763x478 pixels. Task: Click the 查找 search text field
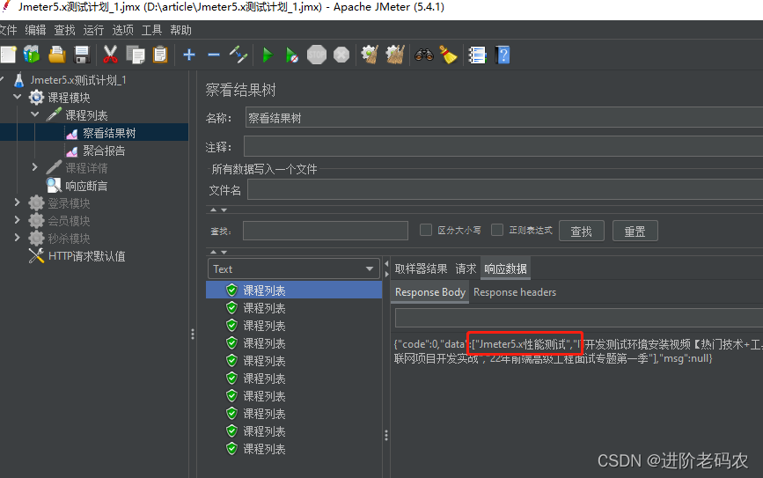tap(325, 231)
